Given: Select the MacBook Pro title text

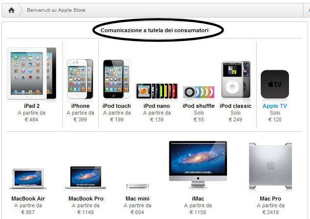Looking at the screenshot, I should 86,199.
